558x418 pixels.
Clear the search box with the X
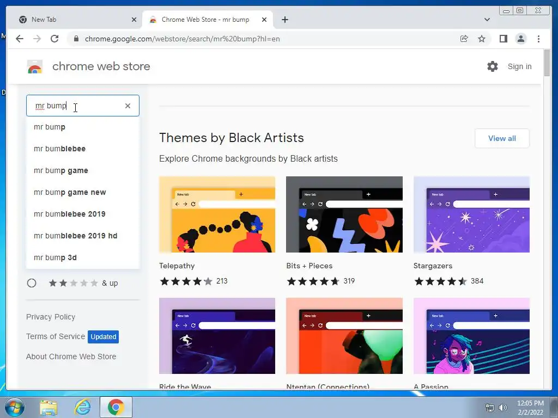point(128,106)
